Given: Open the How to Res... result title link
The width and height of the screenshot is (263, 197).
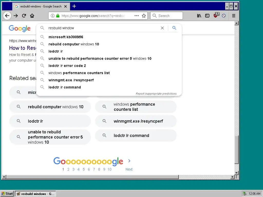Looking at the screenshot, I should pyautogui.click(x=23, y=48).
